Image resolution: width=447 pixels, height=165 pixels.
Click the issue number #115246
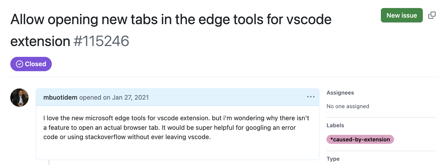(101, 41)
